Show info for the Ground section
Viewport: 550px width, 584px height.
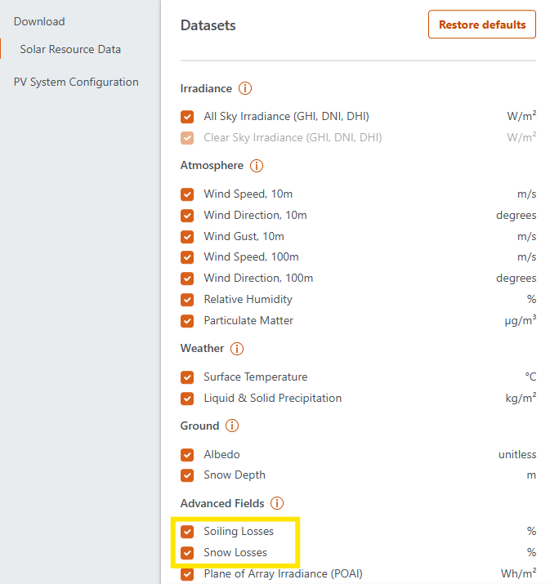pyautogui.click(x=232, y=426)
